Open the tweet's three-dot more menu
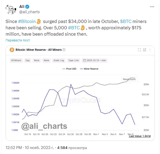Image resolution: width=160 pixels, height=154 pixels. [x=152, y=7]
